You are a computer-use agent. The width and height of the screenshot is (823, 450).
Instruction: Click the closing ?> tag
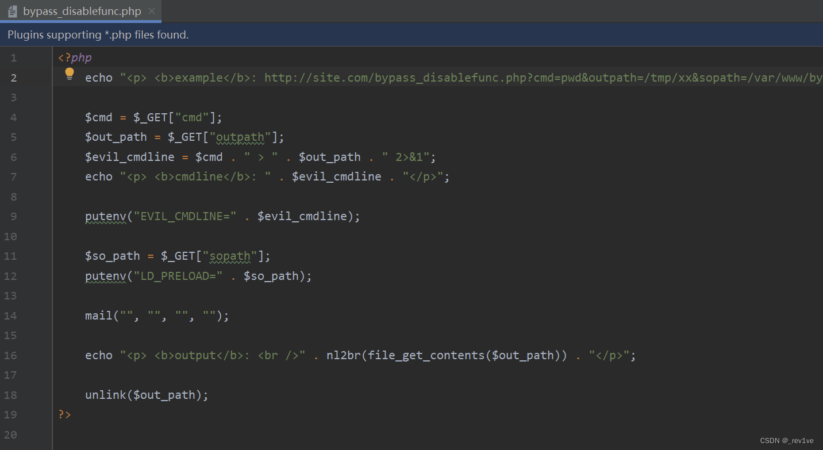pyautogui.click(x=64, y=414)
